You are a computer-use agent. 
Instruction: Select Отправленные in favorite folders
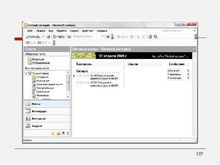(x=39, y=63)
